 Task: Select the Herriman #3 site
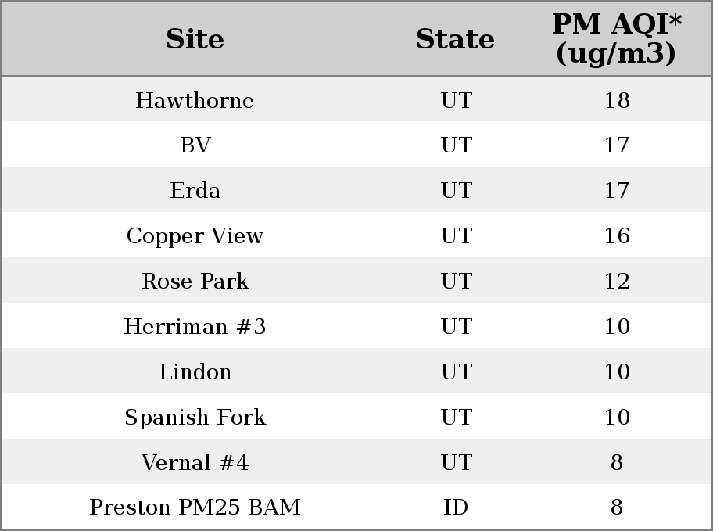(x=195, y=327)
